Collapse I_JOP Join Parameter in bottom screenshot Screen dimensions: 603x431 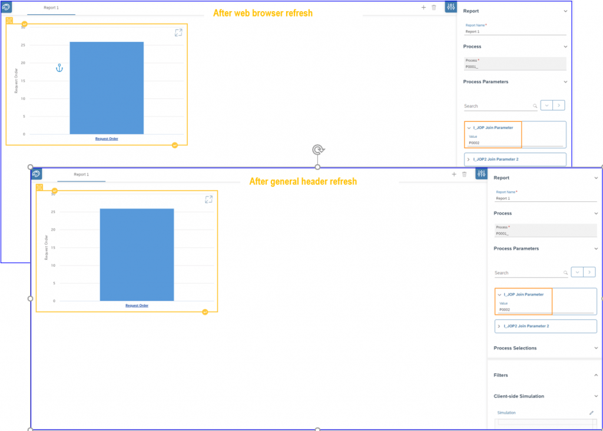[499, 294]
